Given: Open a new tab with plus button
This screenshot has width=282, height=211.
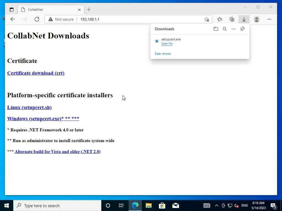Looking at the screenshot, I should (89, 10).
